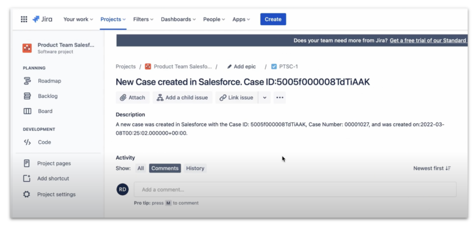Open Backlog in the sidebar

coord(48,96)
